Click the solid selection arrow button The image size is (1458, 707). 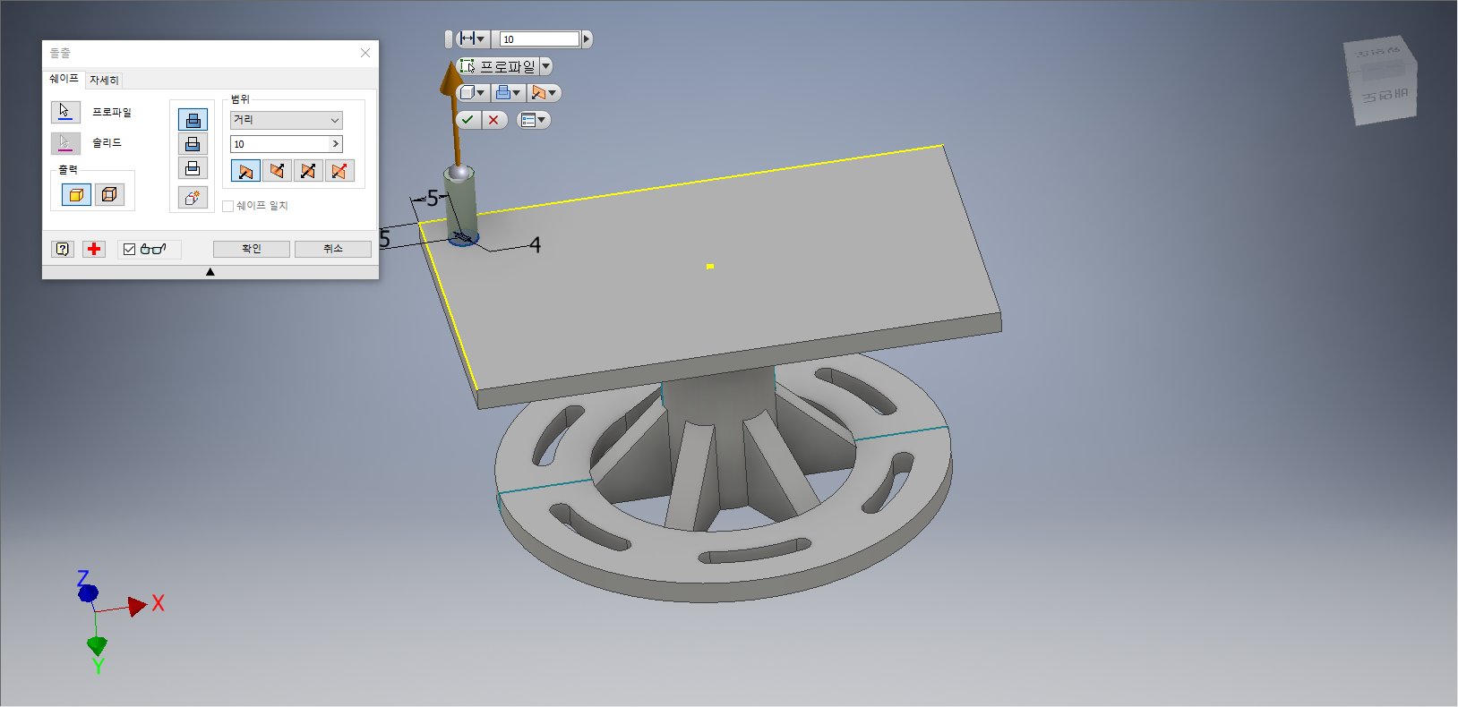[x=65, y=143]
